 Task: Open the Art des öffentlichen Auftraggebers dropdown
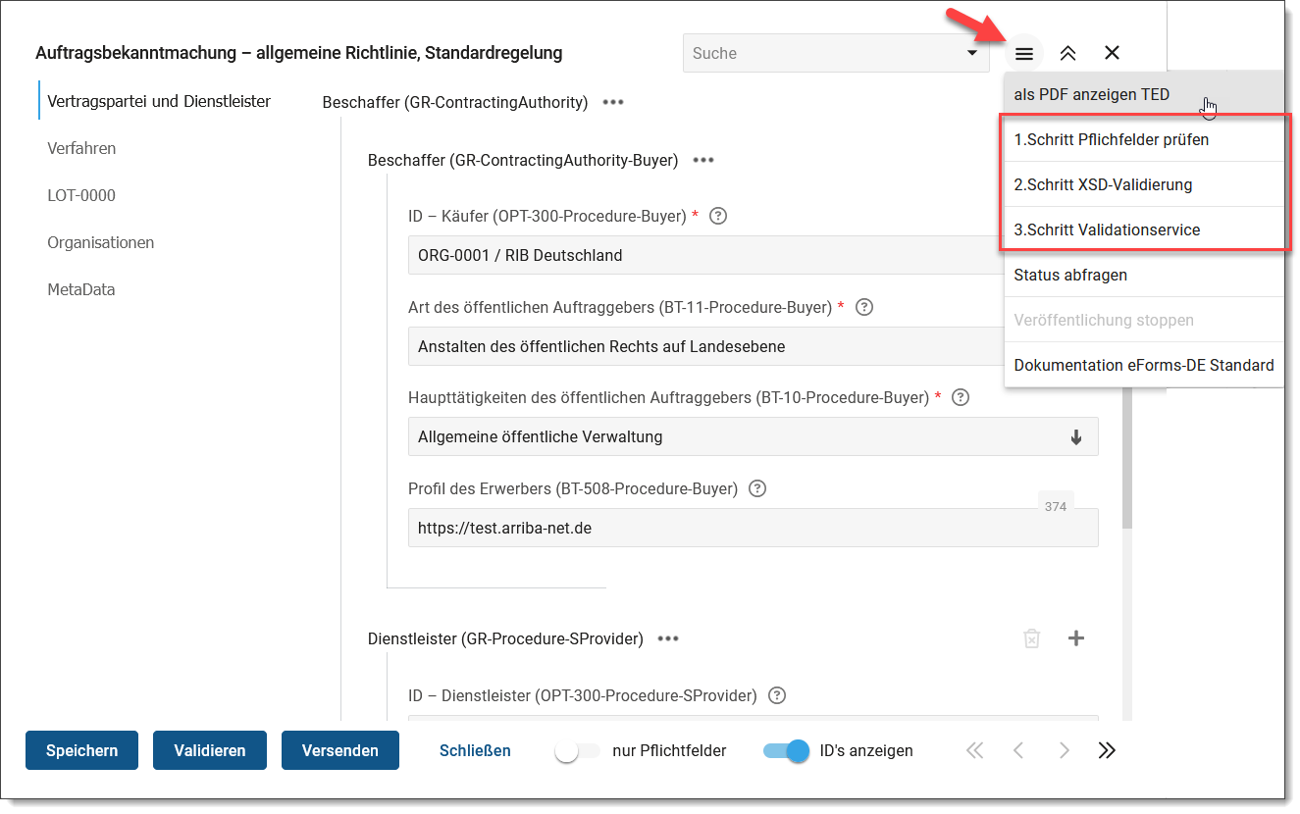click(x=704, y=346)
